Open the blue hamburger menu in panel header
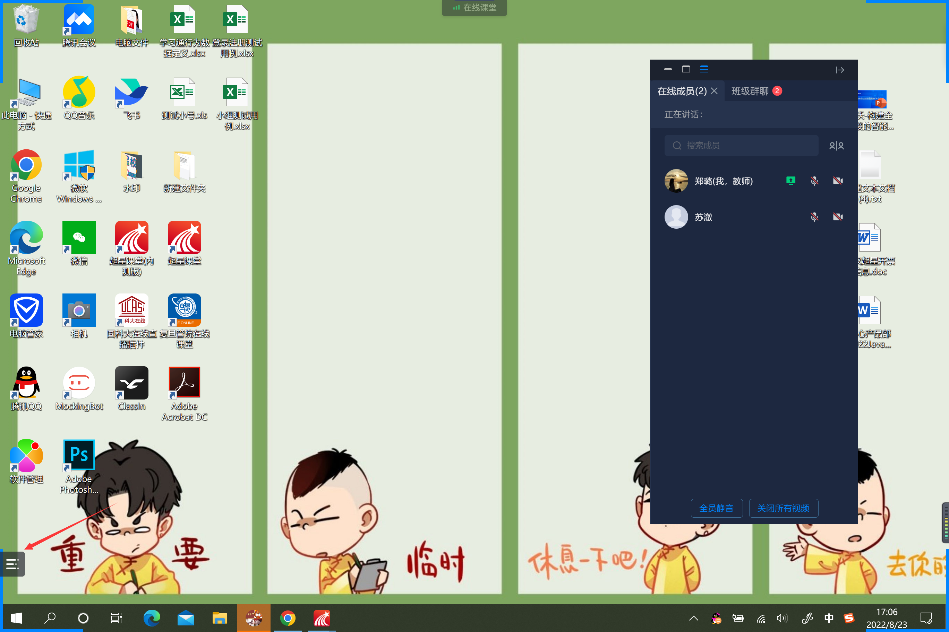Image resolution: width=949 pixels, height=632 pixels. coord(704,69)
